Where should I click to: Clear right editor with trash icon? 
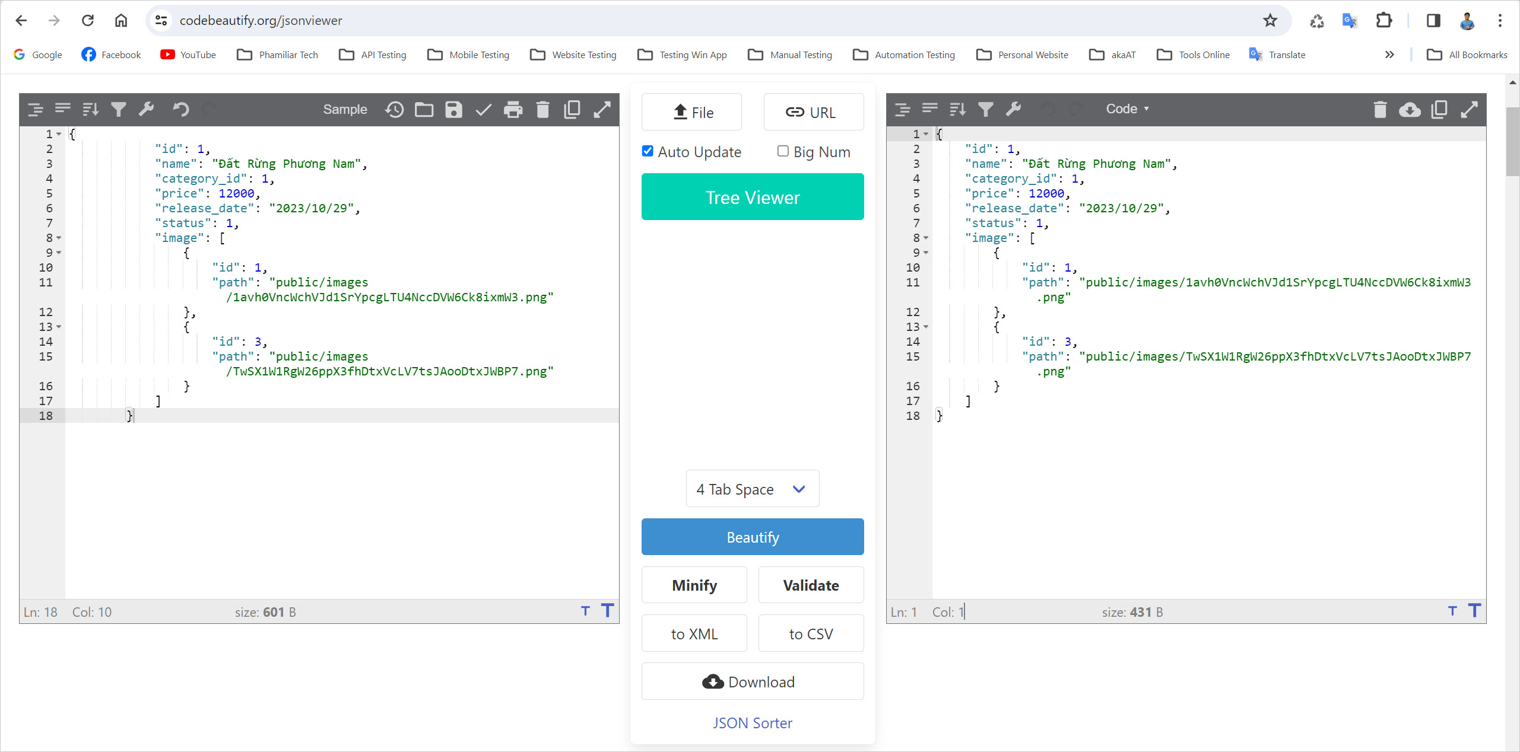[x=1381, y=109]
